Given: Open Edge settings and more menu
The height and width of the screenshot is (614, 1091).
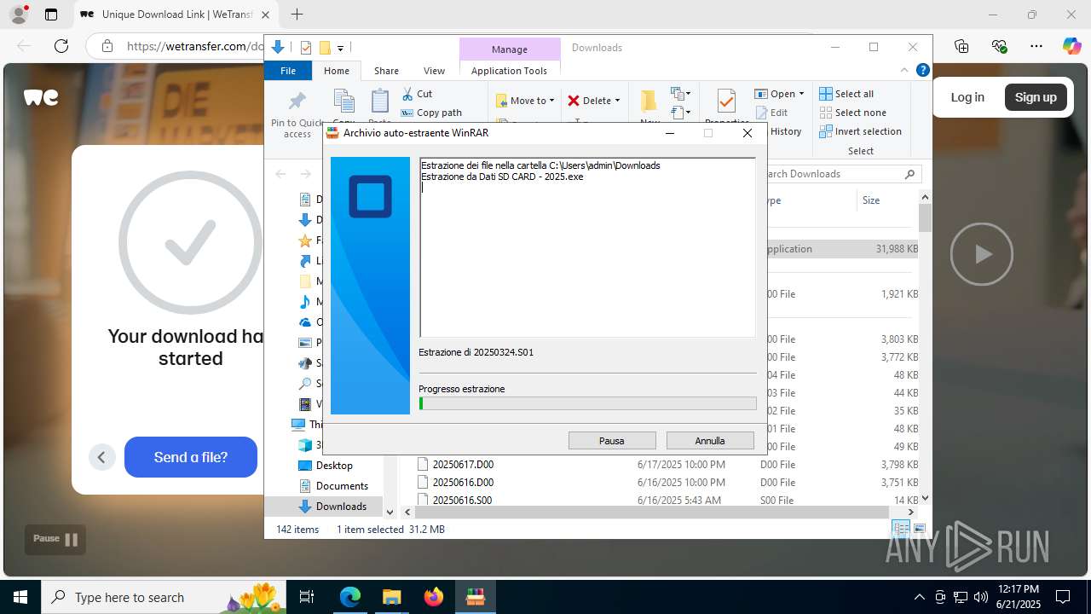Looking at the screenshot, I should (x=1036, y=46).
